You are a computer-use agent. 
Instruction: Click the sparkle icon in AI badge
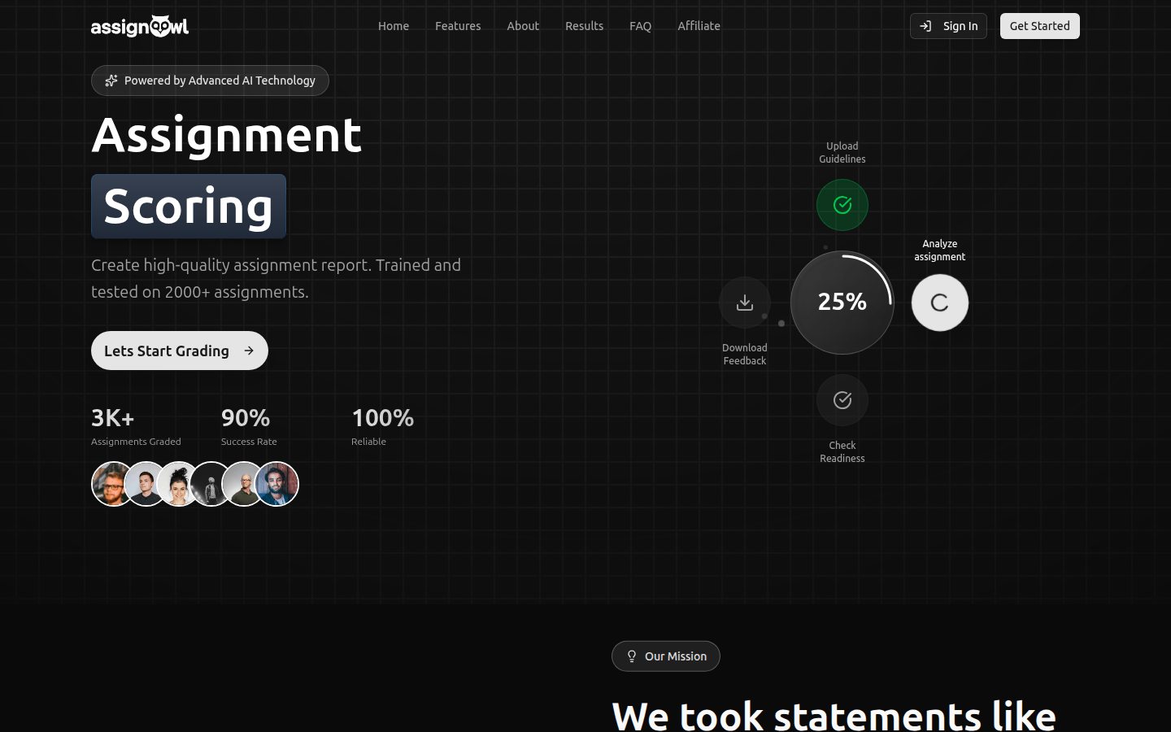pyautogui.click(x=111, y=81)
